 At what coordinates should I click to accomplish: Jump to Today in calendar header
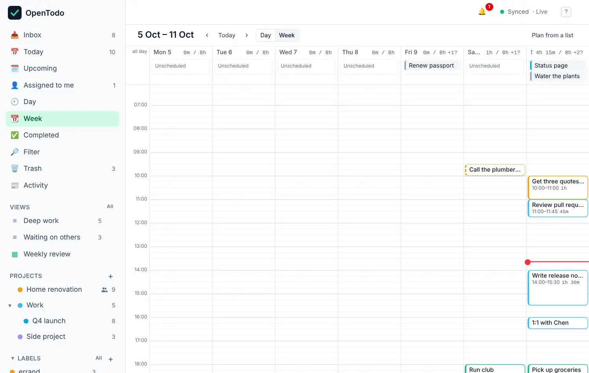click(x=227, y=35)
